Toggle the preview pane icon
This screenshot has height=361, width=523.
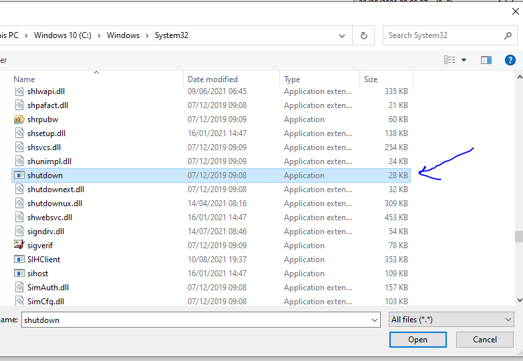click(486, 60)
